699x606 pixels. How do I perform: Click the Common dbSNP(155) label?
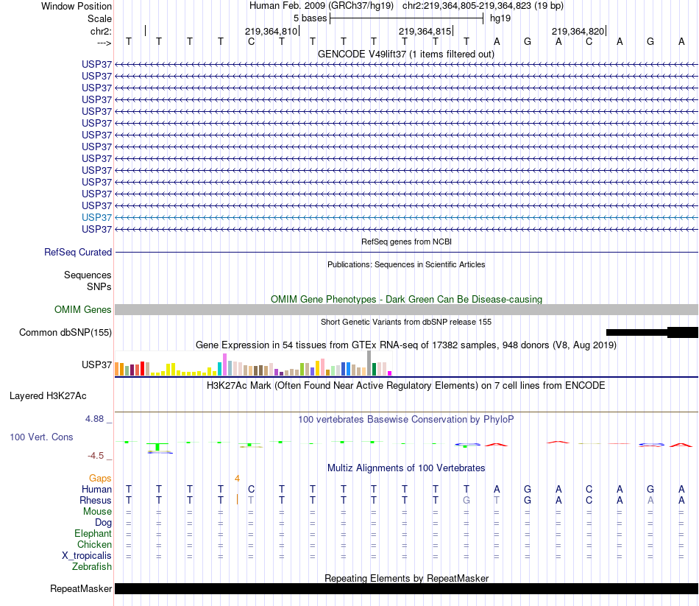coord(65,332)
